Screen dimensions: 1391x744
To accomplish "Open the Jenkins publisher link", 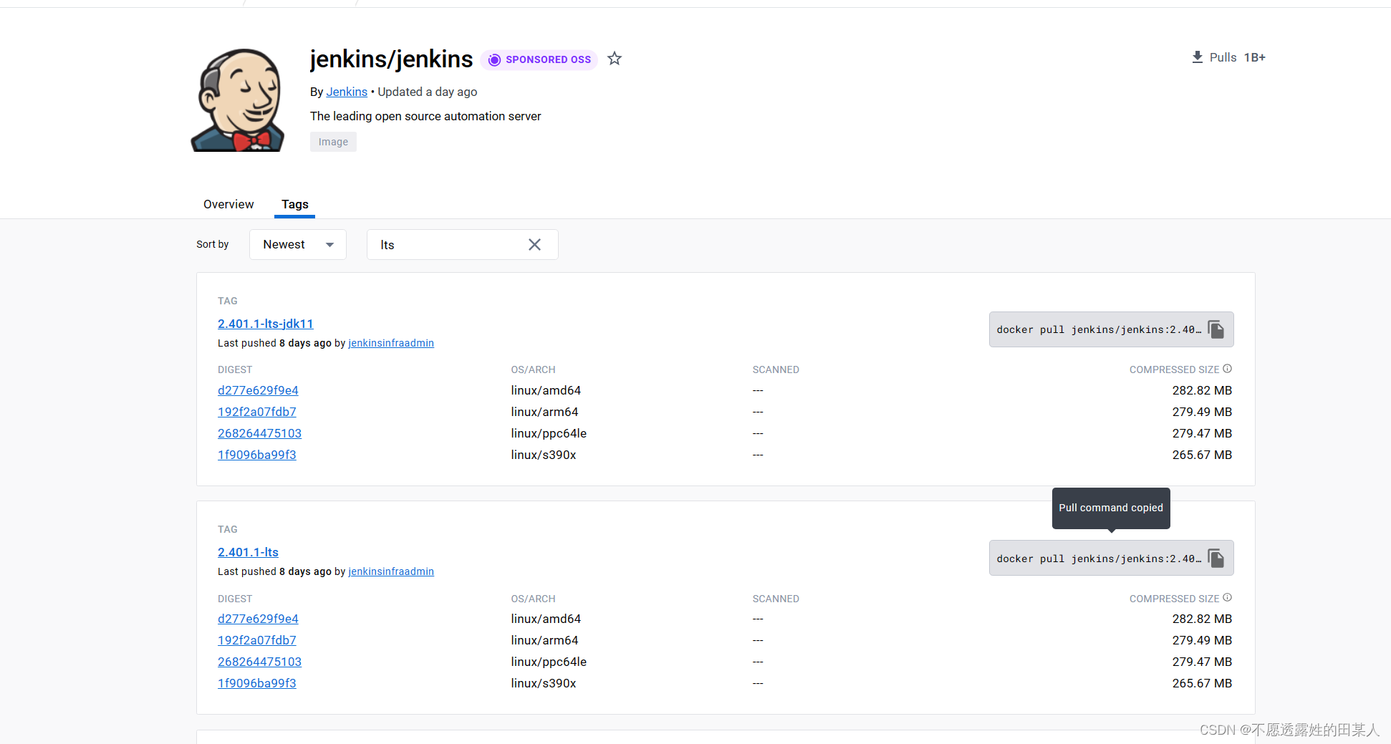I will pyautogui.click(x=347, y=92).
